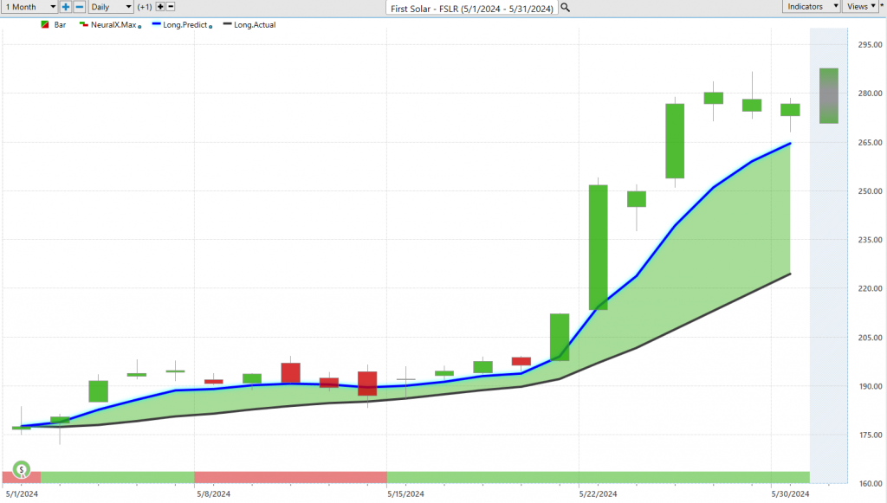Open the Daily interval dropdown

coord(111,7)
